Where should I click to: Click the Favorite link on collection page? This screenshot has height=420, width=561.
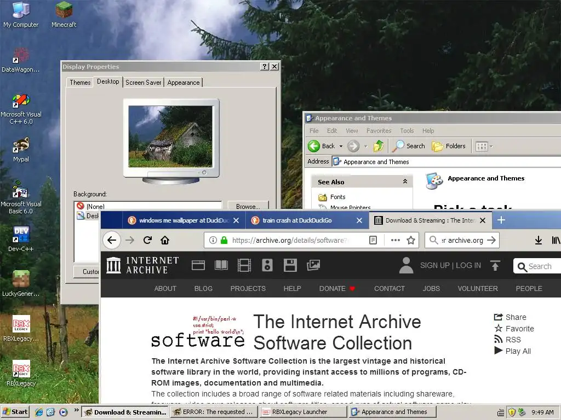coord(514,329)
